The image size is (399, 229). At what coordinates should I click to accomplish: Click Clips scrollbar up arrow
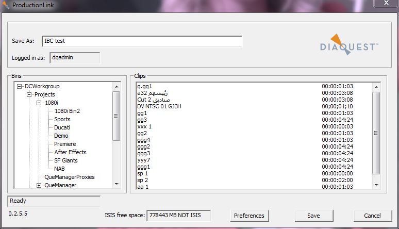[x=376, y=87]
